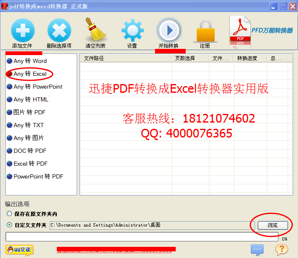Clear the list with broom icon

point(95,29)
